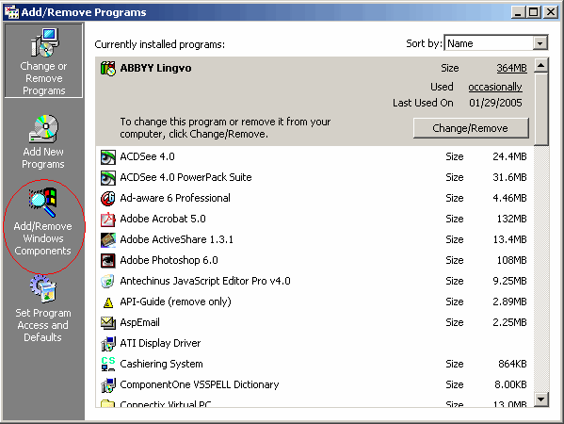Select ACDSee 4.0 PowerPack Suite text
Viewport: 564px width, 424px height.
click(186, 177)
